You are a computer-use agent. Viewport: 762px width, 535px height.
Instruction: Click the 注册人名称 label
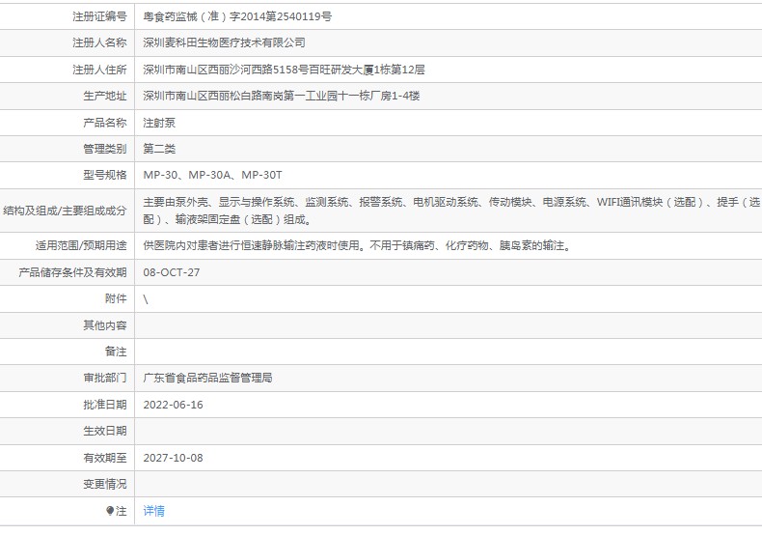[99, 42]
